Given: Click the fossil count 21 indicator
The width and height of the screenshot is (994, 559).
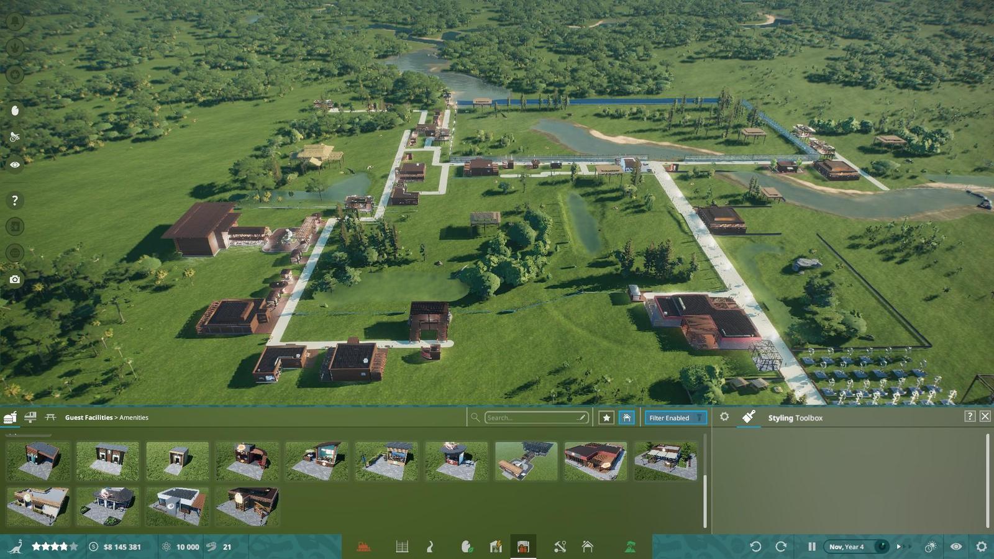Looking at the screenshot, I should 227,547.
